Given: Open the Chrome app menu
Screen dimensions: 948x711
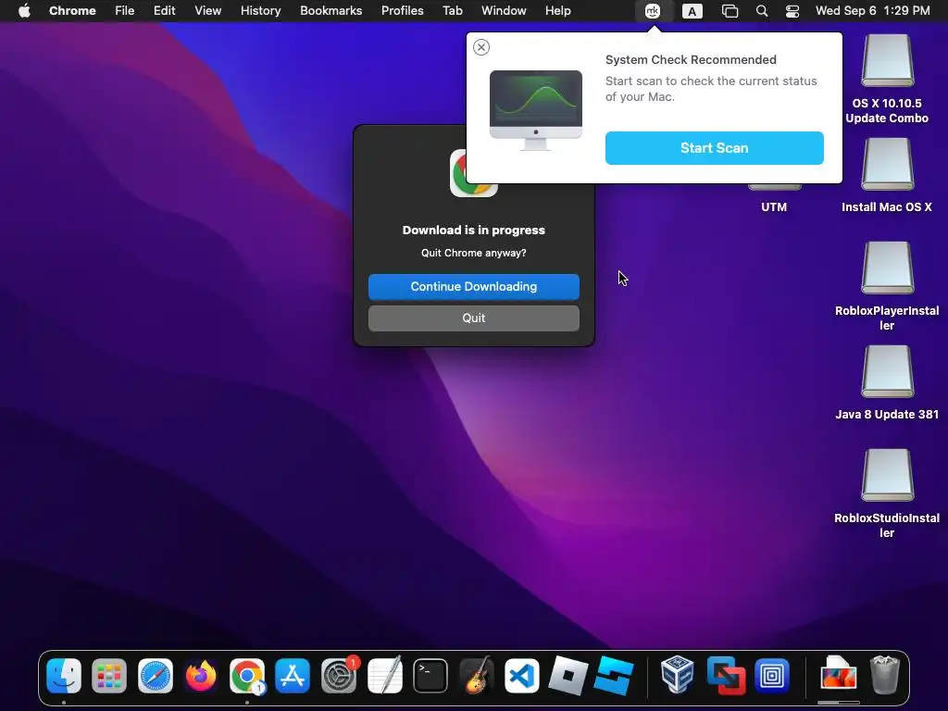Looking at the screenshot, I should tap(72, 10).
